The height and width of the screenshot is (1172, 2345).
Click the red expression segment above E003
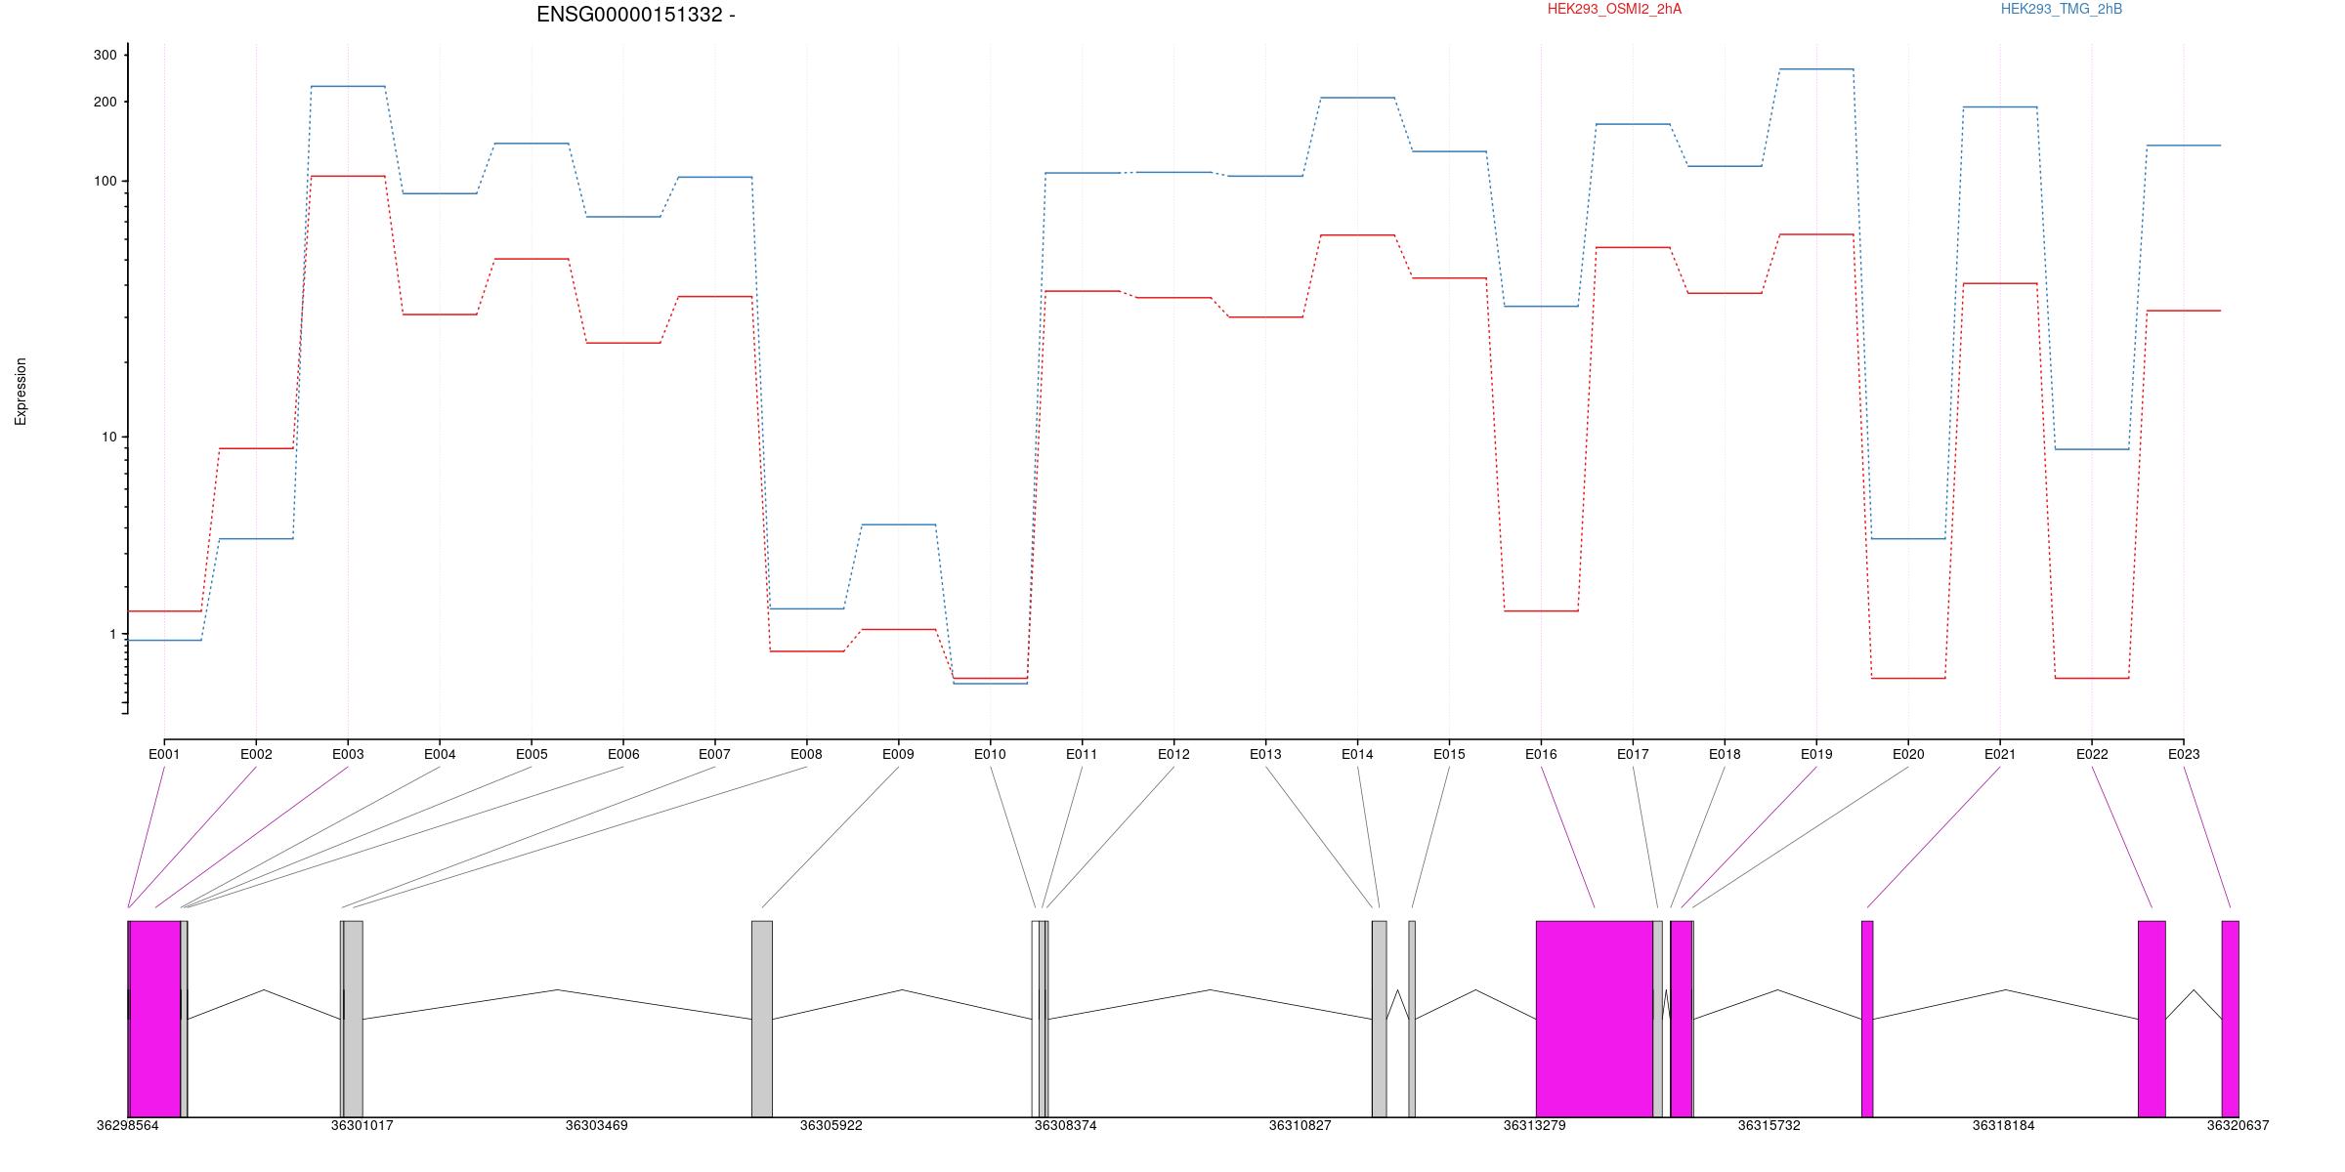pyautogui.click(x=348, y=176)
